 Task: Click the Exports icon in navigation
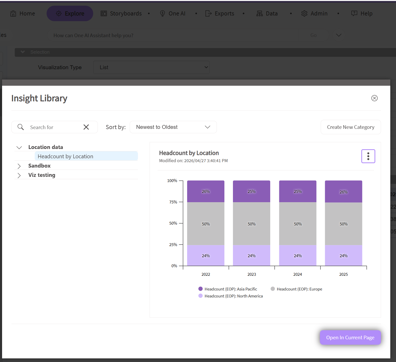(x=208, y=13)
